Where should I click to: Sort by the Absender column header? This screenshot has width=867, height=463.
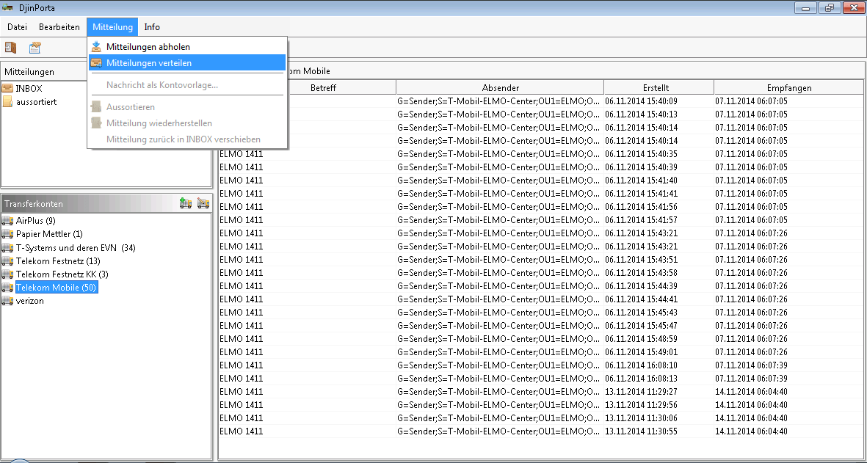point(500,87)
